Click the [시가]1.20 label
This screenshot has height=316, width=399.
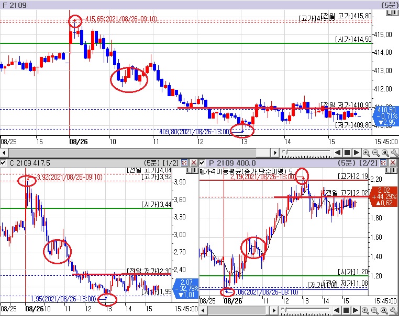pyautogui.click(x=353, y=272)
